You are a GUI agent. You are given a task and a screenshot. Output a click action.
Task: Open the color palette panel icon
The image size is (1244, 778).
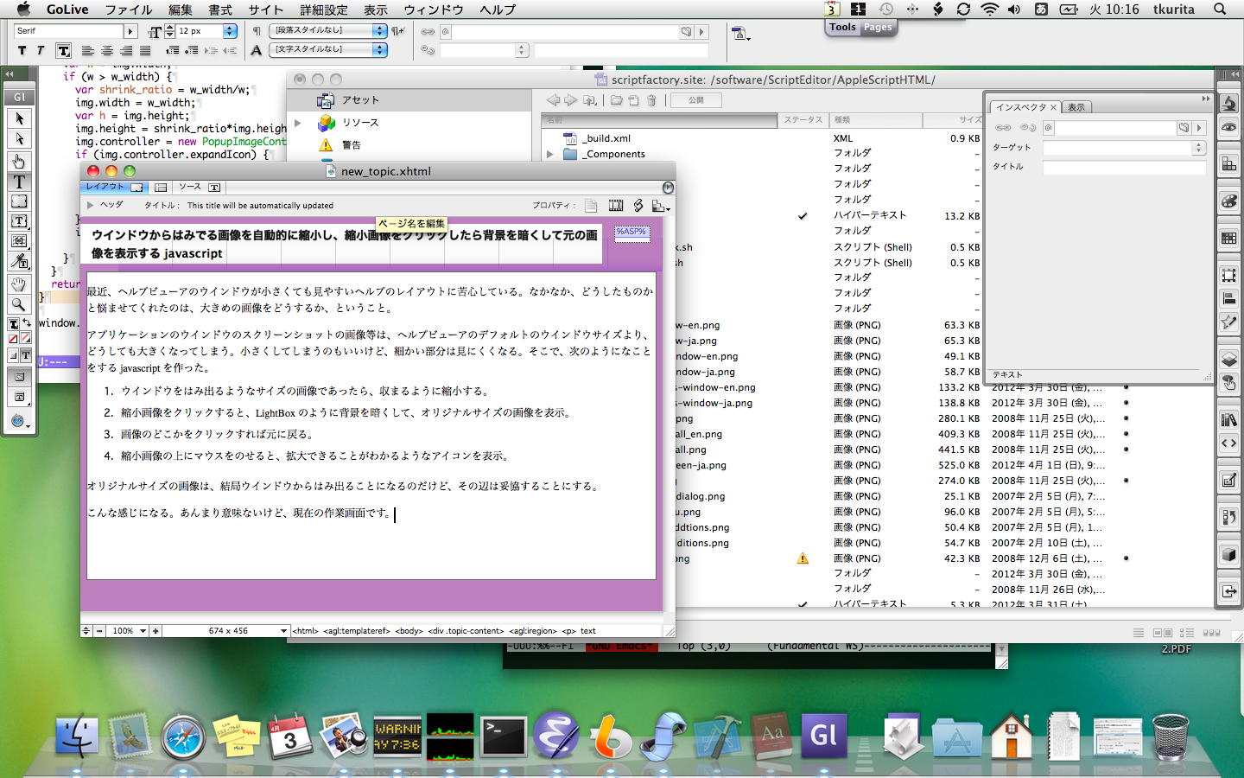coord(1228,201)
